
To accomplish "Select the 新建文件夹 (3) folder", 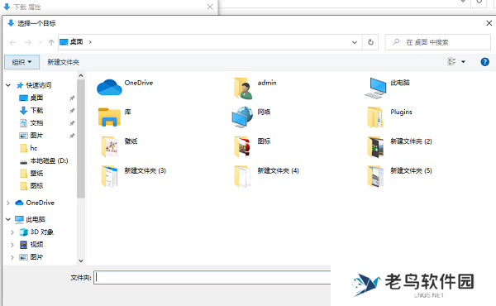I will point(133,176).
